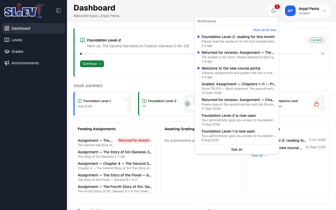
Task: Click the Returned for revision badge
Action: coord(134,140)
